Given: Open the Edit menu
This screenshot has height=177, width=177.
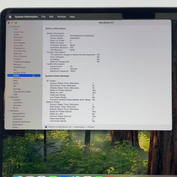Looking at the screenshot, I should click(x=51, y=17).
